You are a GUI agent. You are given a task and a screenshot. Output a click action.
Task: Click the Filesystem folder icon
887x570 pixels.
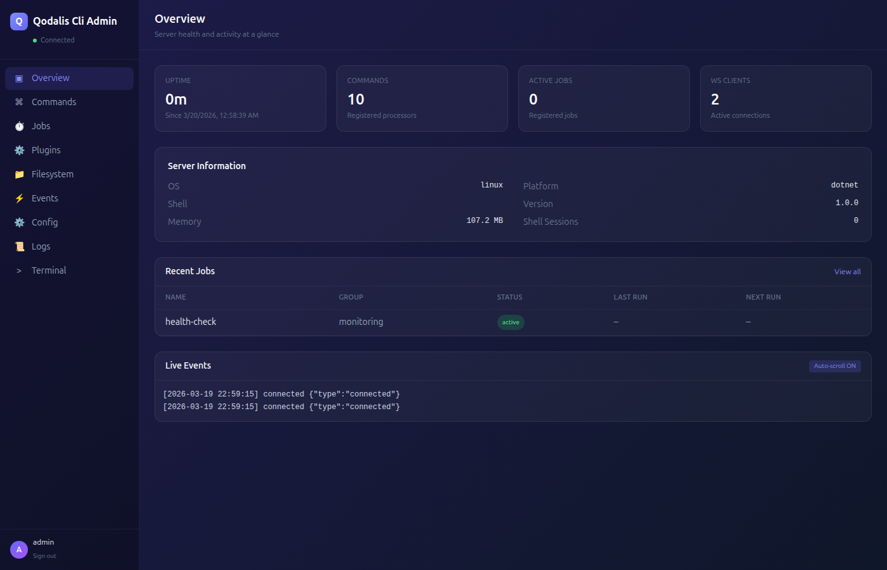(x=19, y=174)
